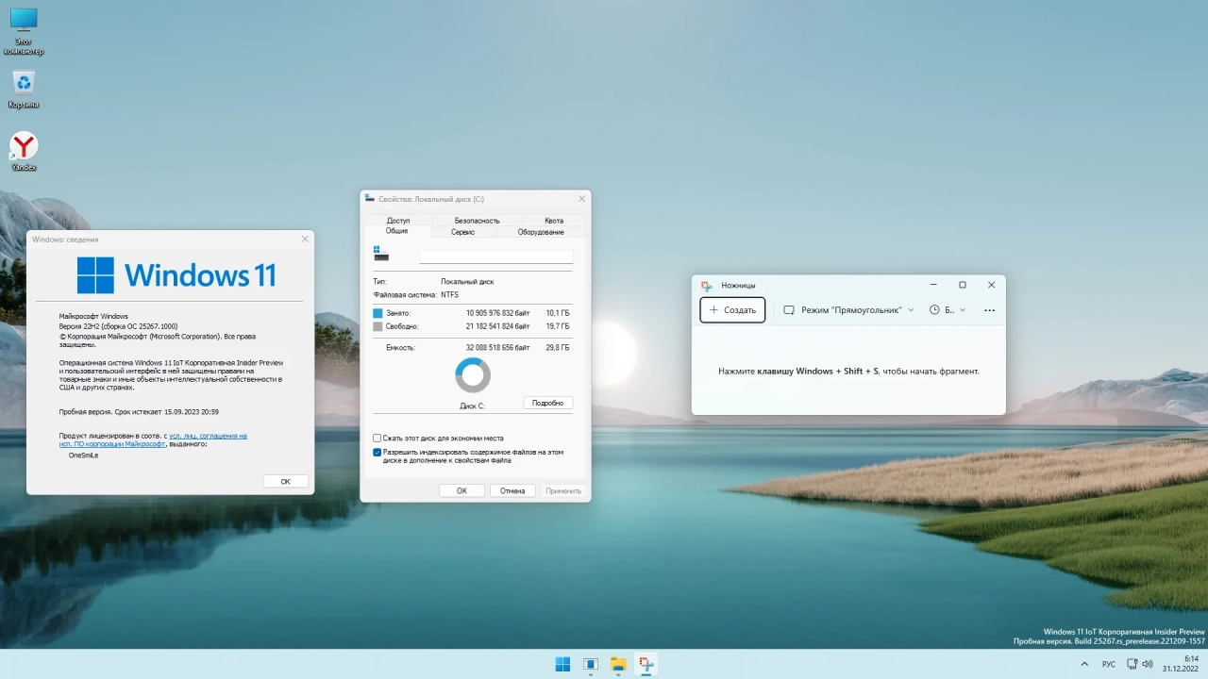Image resolution: width=1208 pixels, height=679 pixels.
Task: Open the three-dot menu in Ножницы
Action: 989,310
